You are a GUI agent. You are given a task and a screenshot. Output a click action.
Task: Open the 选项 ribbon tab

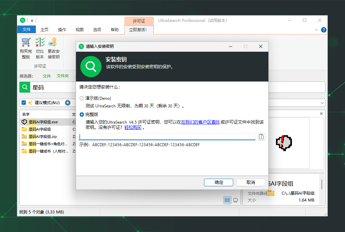[x=97, y=30]
